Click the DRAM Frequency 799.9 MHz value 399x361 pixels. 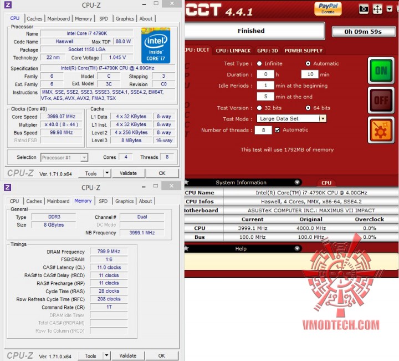point(109,252)
